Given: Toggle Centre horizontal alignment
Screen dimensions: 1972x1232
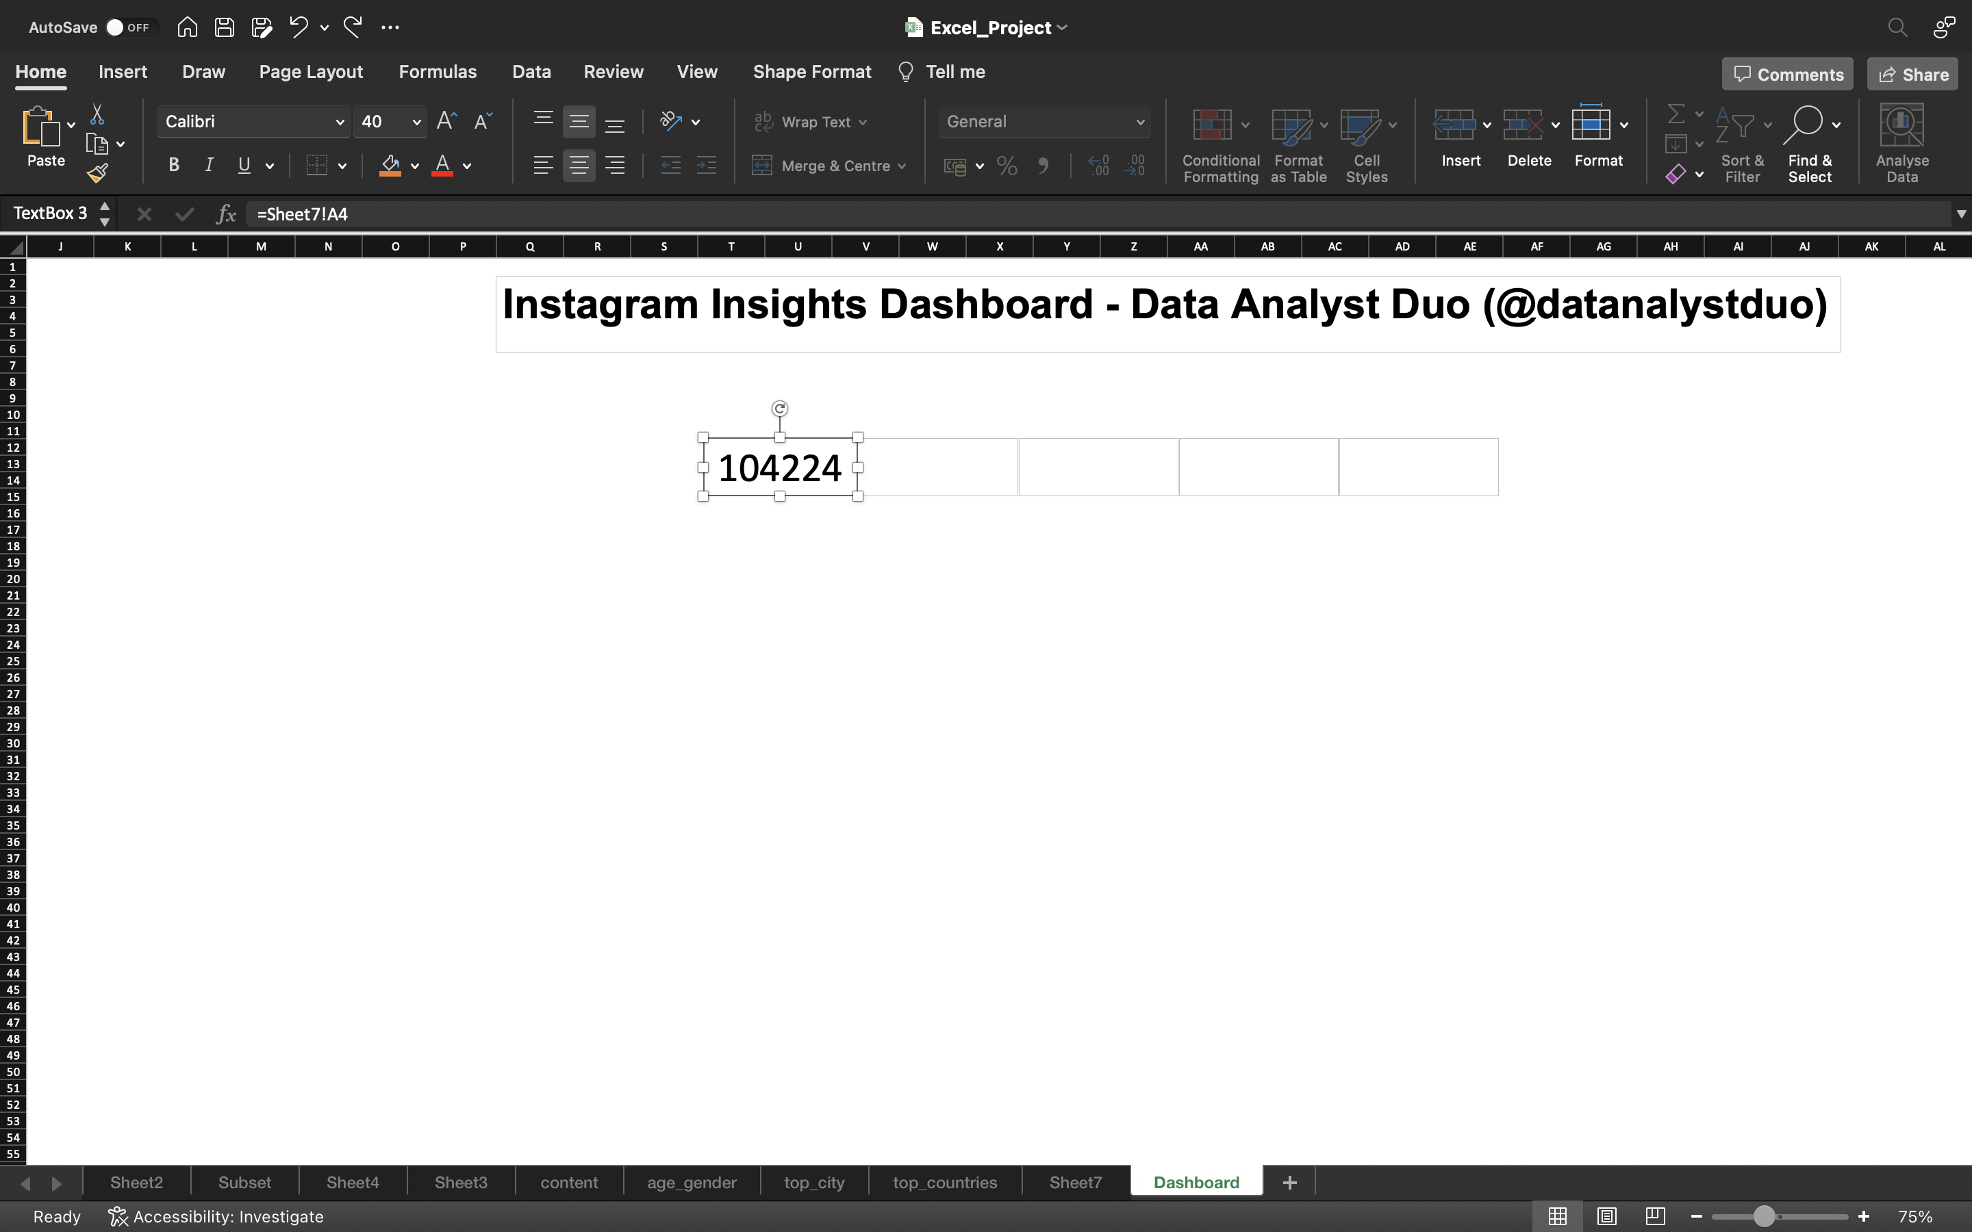Looking at the screenshot, I should coord(579,166).
